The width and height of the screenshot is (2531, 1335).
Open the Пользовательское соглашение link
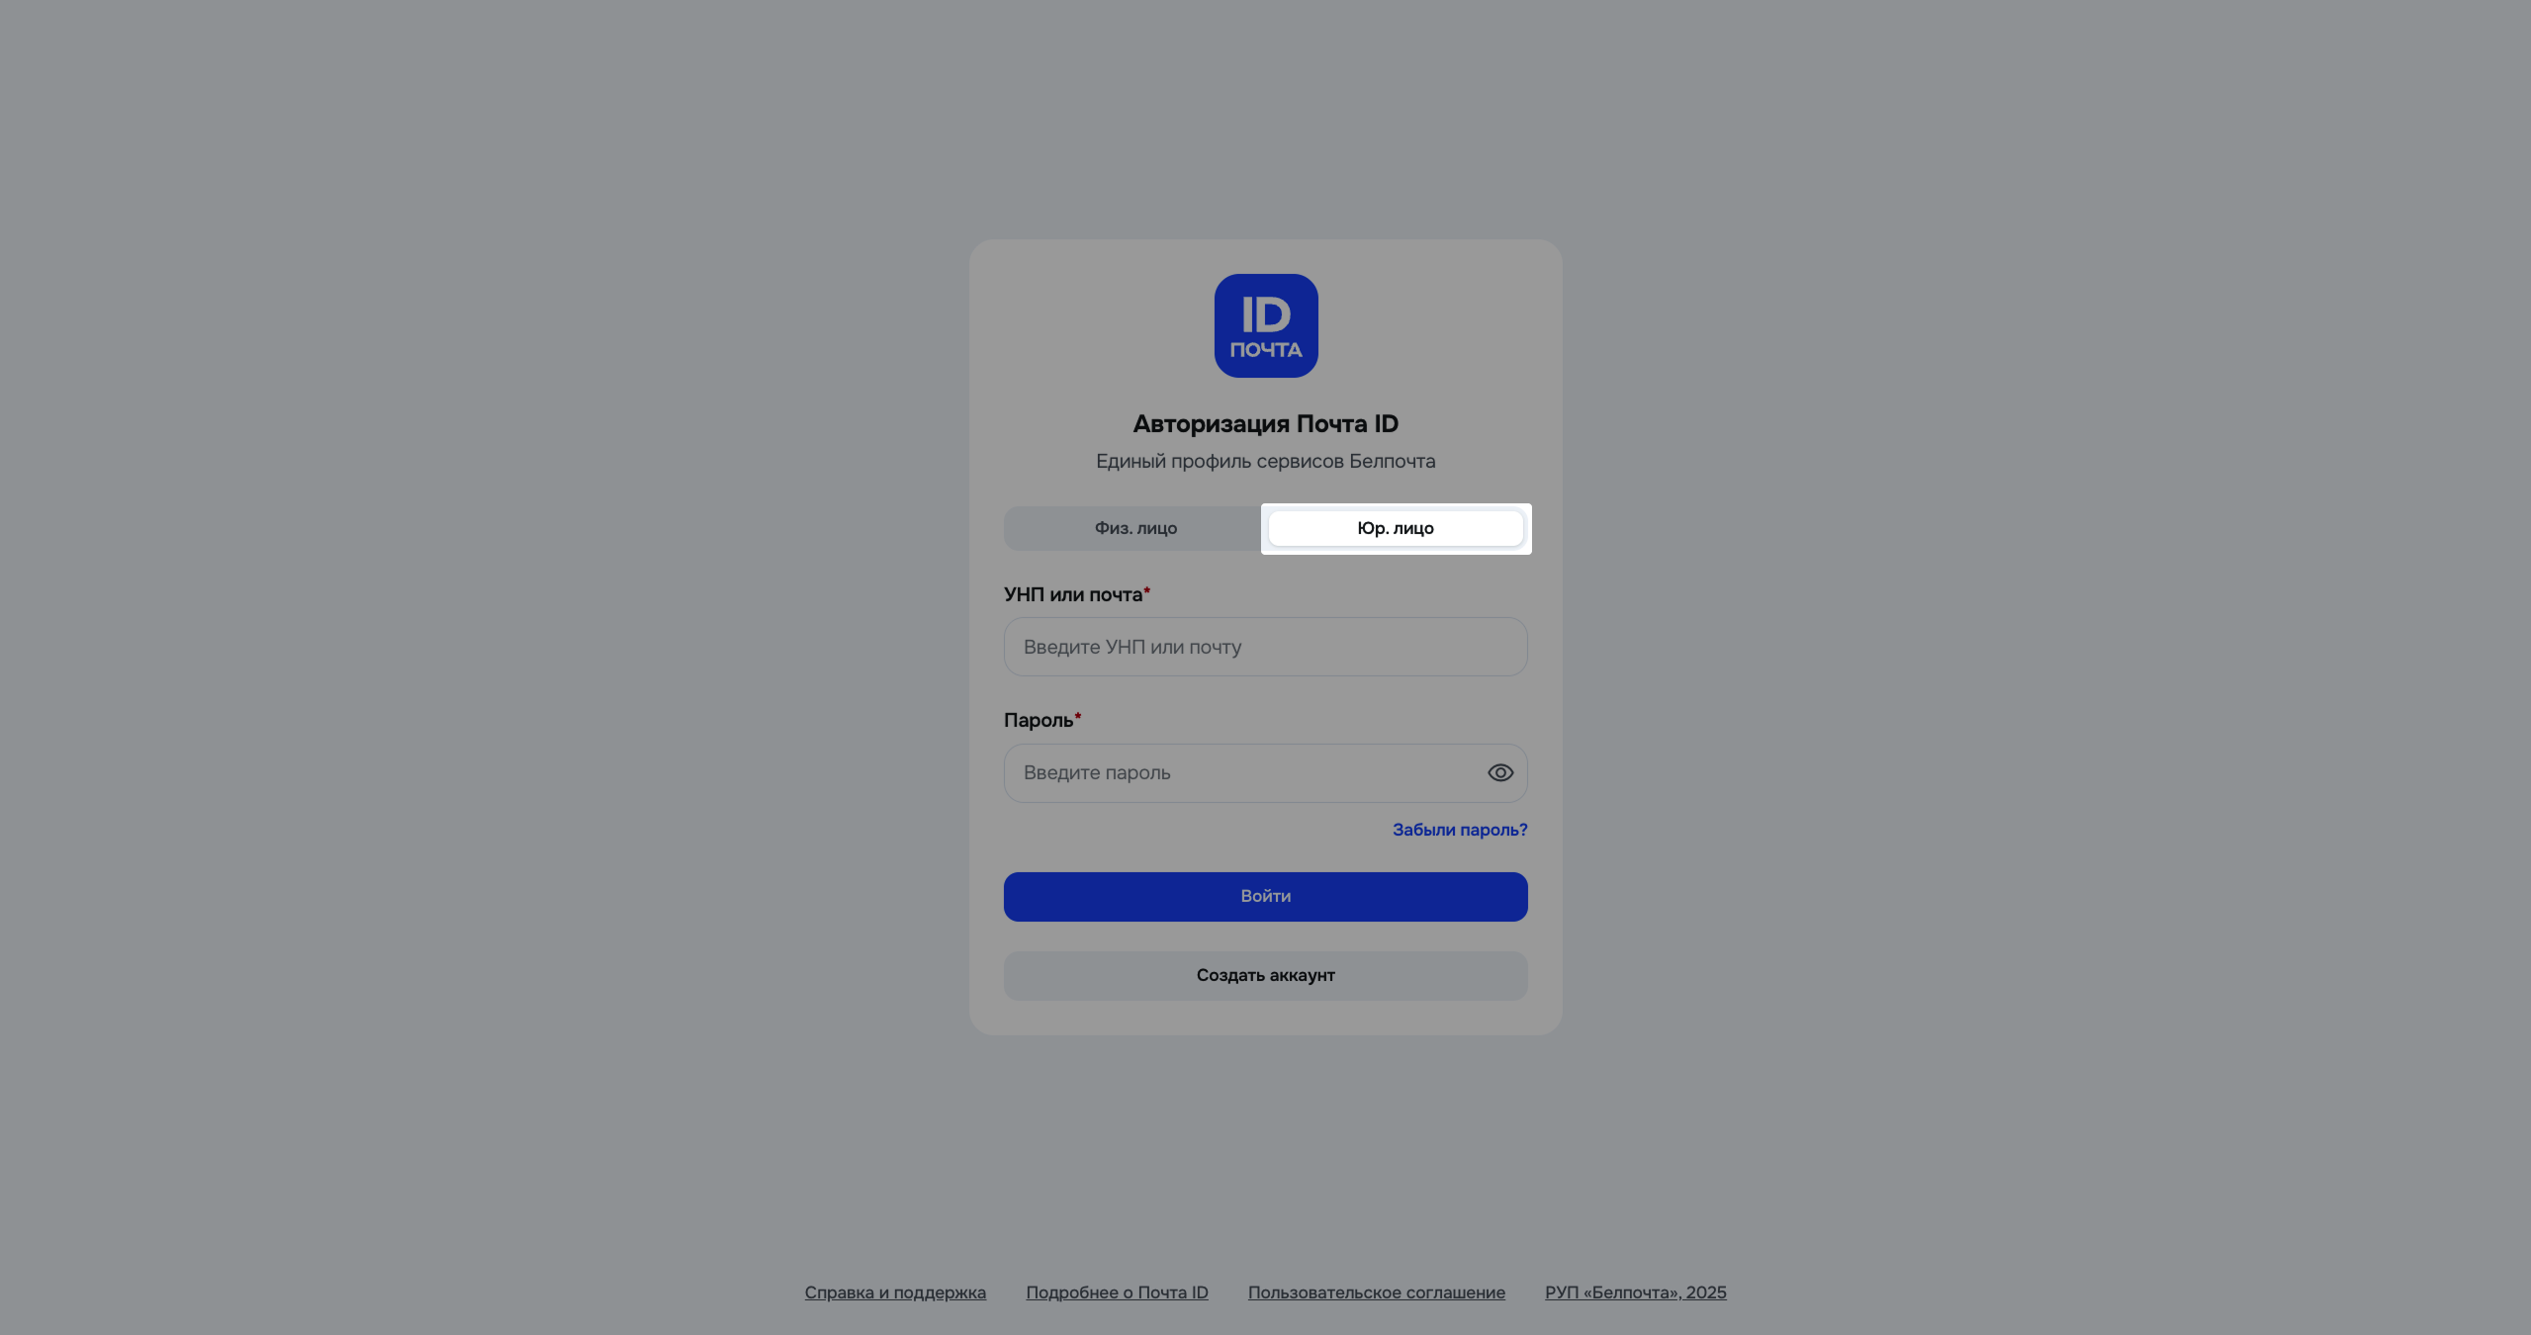[x=1377, y=1292]
